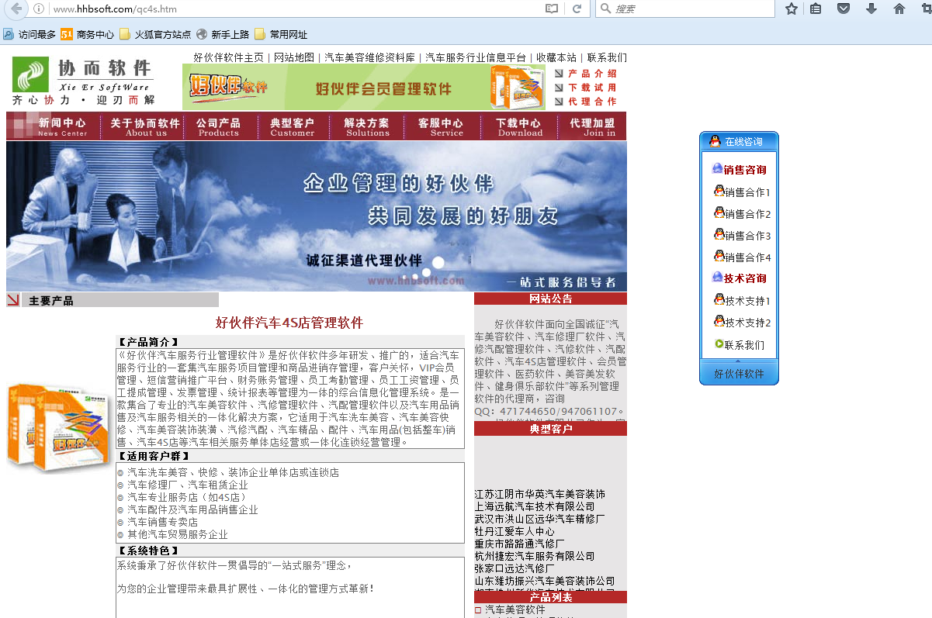Open 汽车美容维修资料库 link
Image resolution: width=932 pixels, height=618 pixels.
[369, 57]
